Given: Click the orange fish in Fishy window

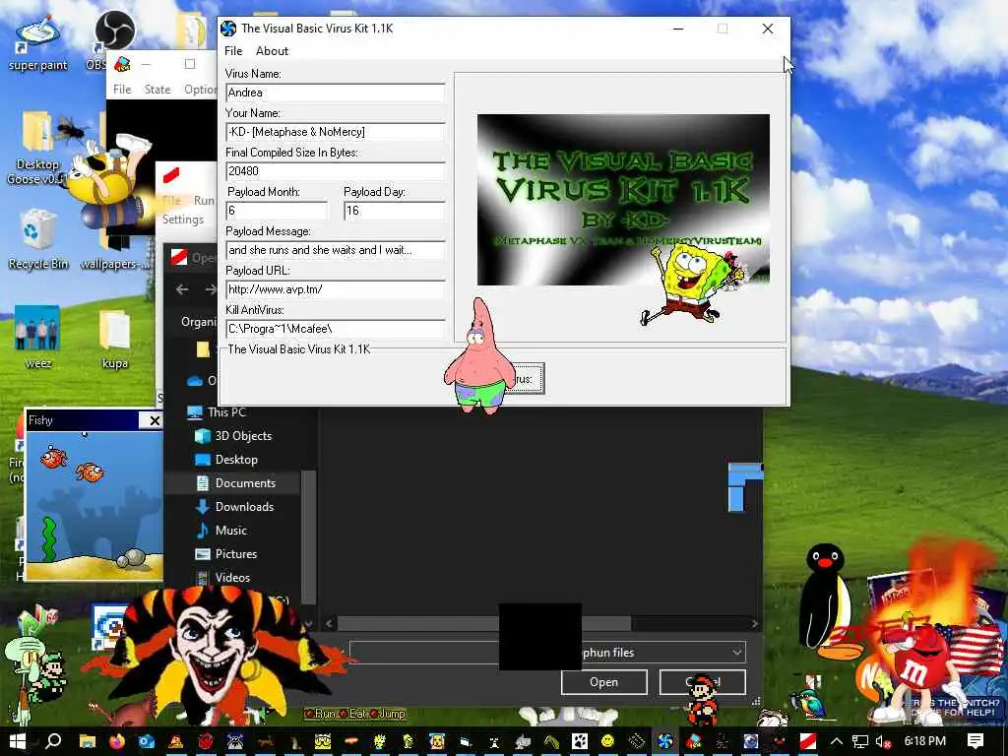Looking at the screenshot, I should (x=90, y=472).
